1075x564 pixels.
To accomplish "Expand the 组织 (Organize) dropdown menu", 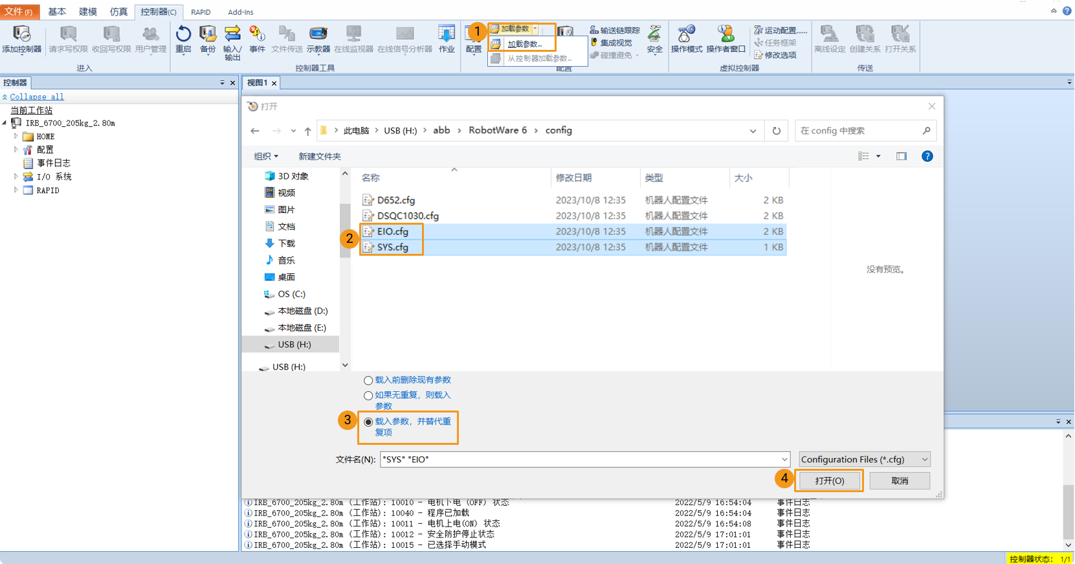I will tap(265, 157).
